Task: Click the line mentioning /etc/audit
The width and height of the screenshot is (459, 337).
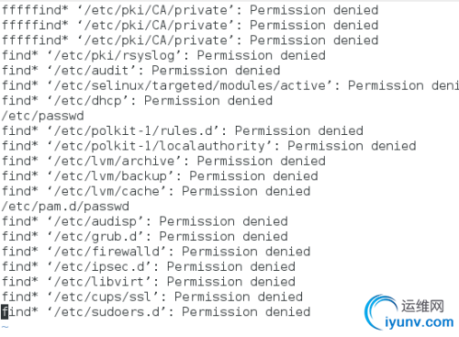Action: pos(140,71)
